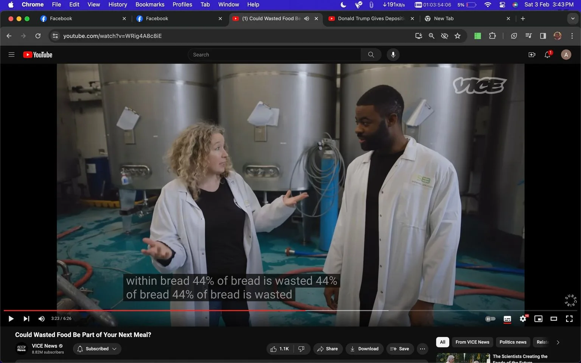Open the Bookmarks menu
This screenshot has height=363, width=581.
(x=150, y=5)
